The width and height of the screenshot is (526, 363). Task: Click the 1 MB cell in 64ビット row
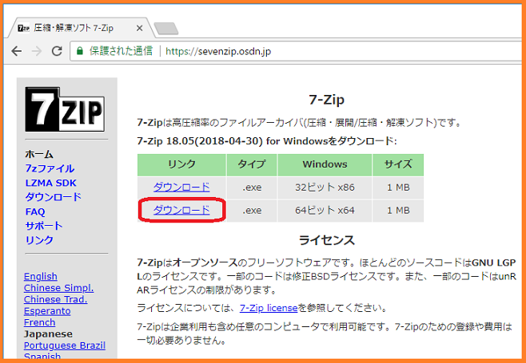point(398,211)
